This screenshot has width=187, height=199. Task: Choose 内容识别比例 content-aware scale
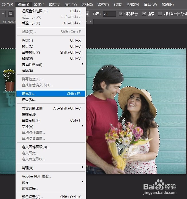51,108
